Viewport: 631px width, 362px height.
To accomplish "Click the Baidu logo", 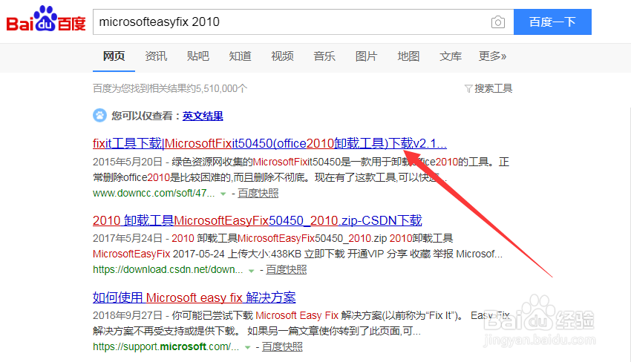I will pos(46,19).
